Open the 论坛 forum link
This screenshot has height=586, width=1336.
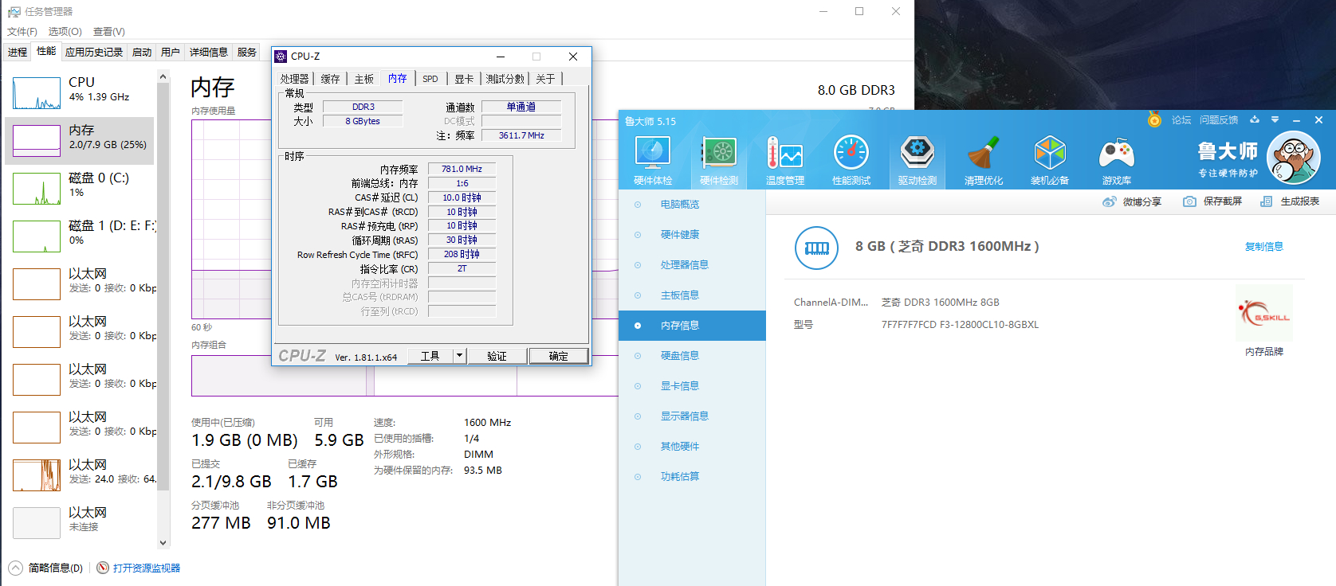pos(1181,120)
